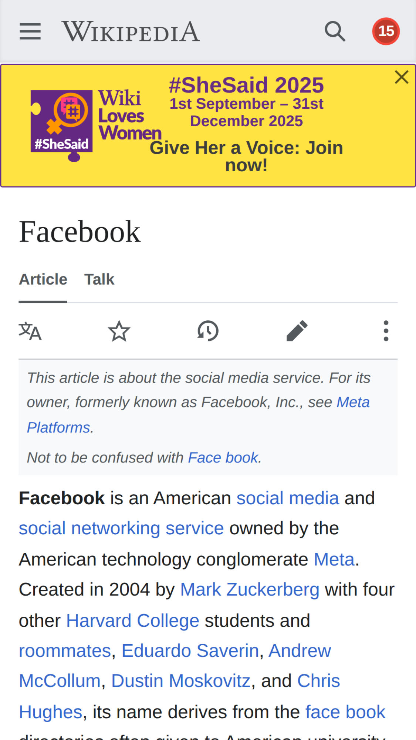Select the Article tab
Image resolution: width=416 pixels, height=740 pixels.
pyautogui.click(x=43, y=279)
